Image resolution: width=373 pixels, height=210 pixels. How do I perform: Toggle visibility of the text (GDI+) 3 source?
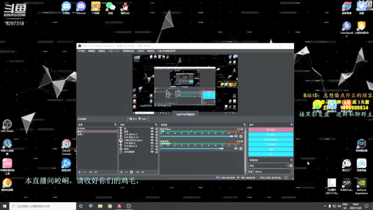point(152,134)
